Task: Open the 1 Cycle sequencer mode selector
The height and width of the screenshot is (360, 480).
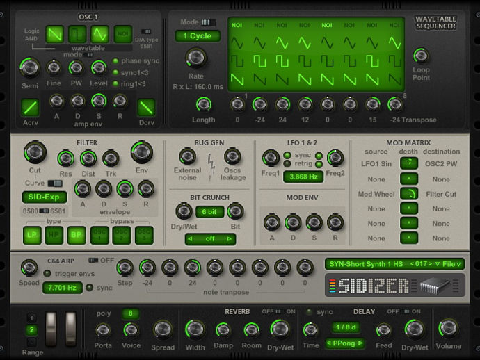Action: coord(198,35)
